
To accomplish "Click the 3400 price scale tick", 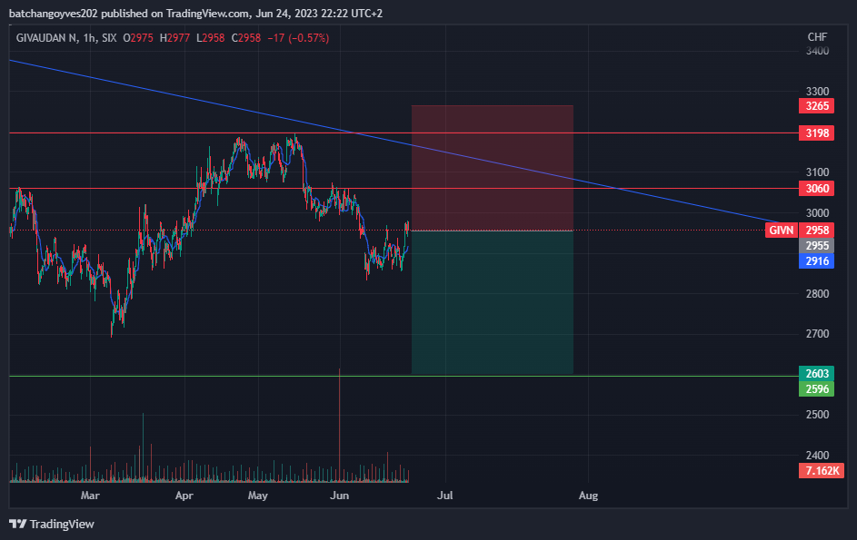I will pos(817,52).
